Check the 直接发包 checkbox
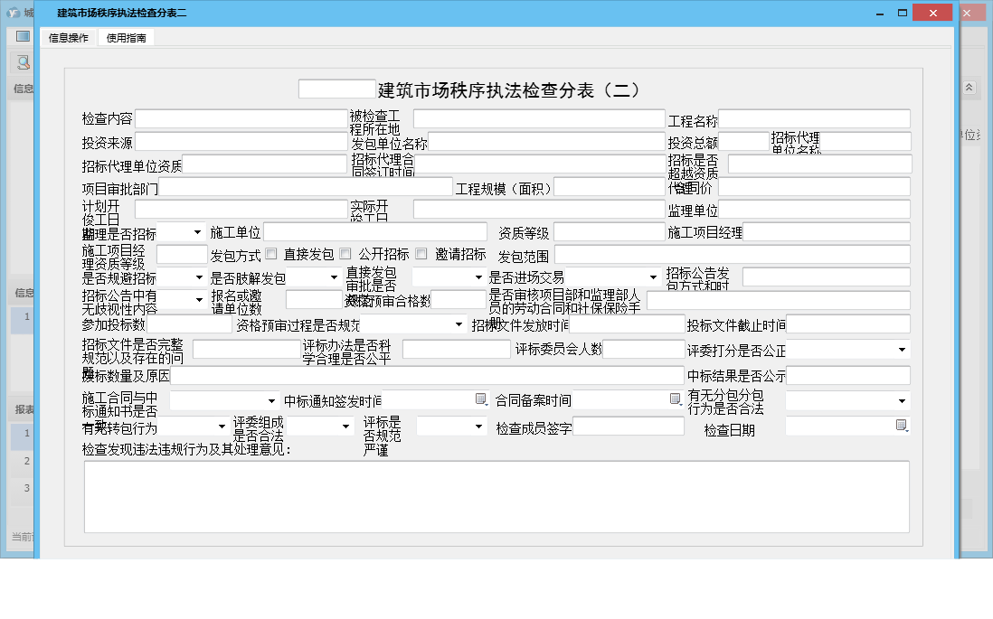Screen dimensions: 993x619 (x=270, y=254)
